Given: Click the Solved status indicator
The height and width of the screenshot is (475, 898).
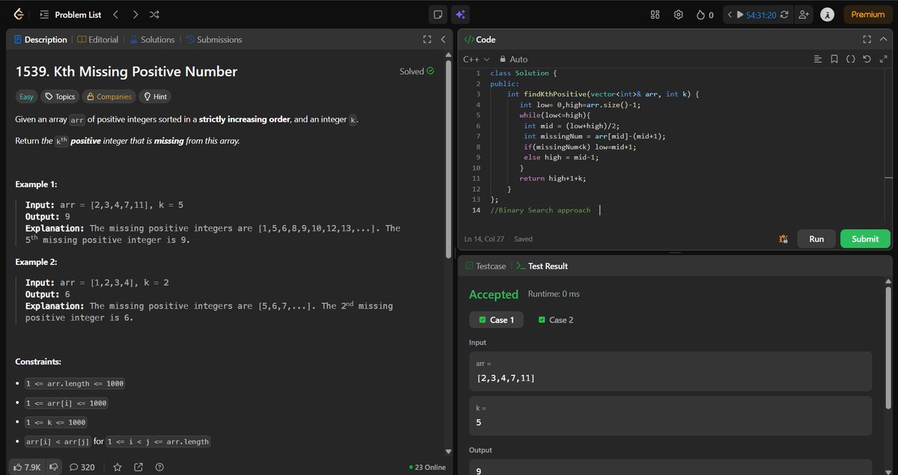Looking at the screenshot, I should click(x=417, y=72).
